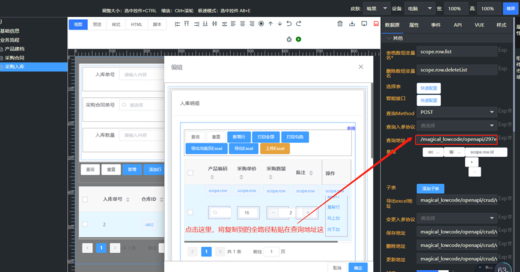Select 采购合同 in left tree

click(14, 58)
